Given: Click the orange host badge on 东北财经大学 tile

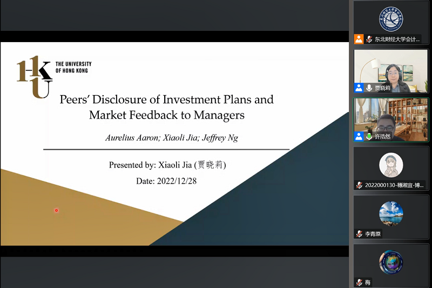Looking at the screenshot, I should (359, 39).
